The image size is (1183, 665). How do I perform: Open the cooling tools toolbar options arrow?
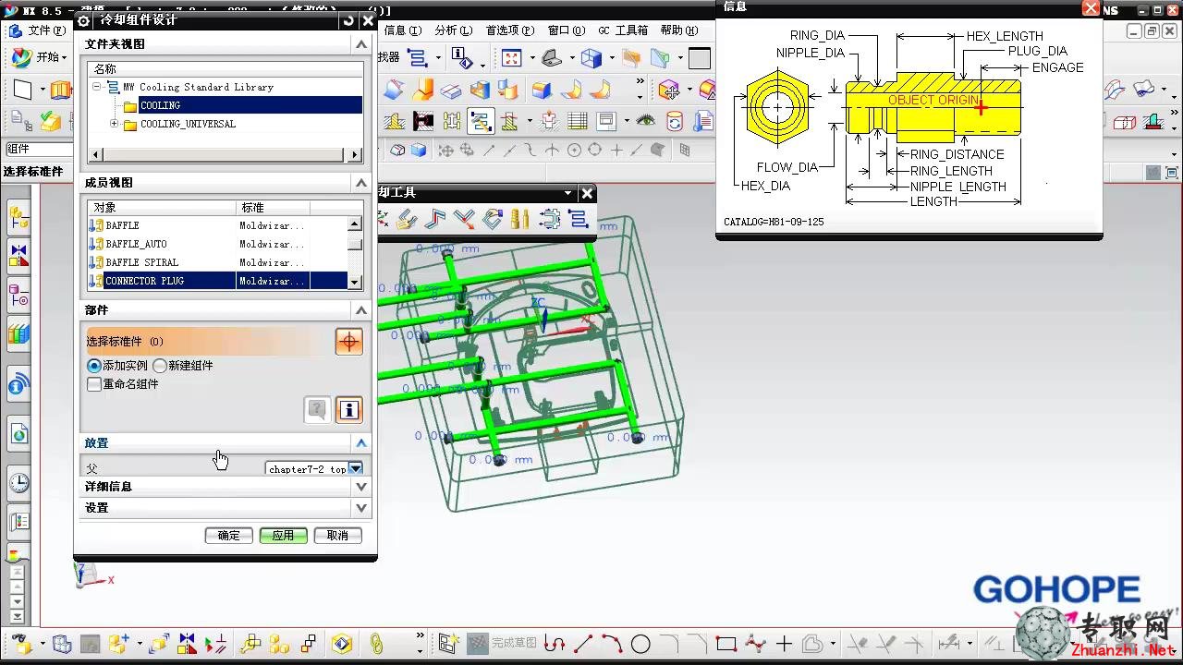568,193
